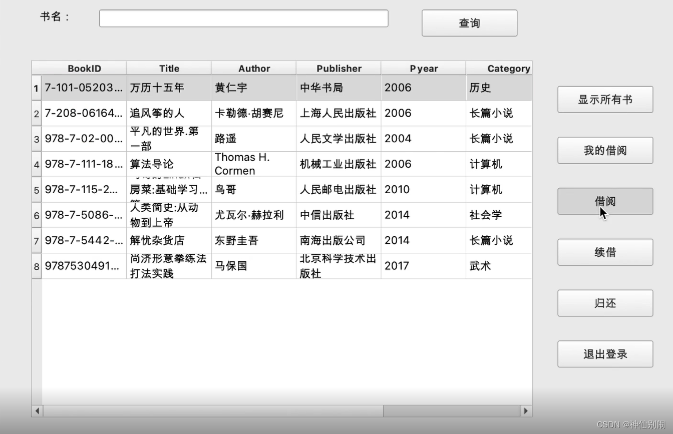Viewport: 673px width, 434px height.
Task: Click the 查询 search button
Action: tap(469, 23)
